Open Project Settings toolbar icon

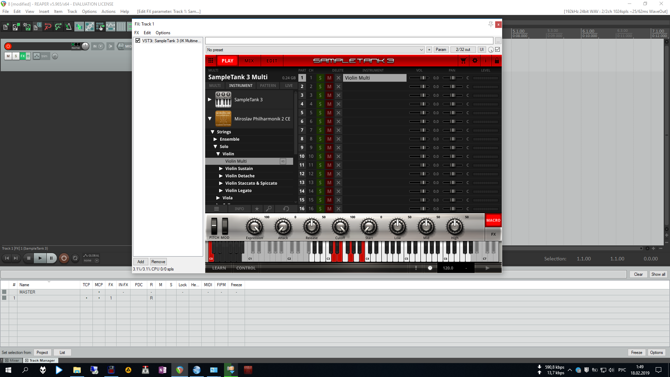(37, 27)
